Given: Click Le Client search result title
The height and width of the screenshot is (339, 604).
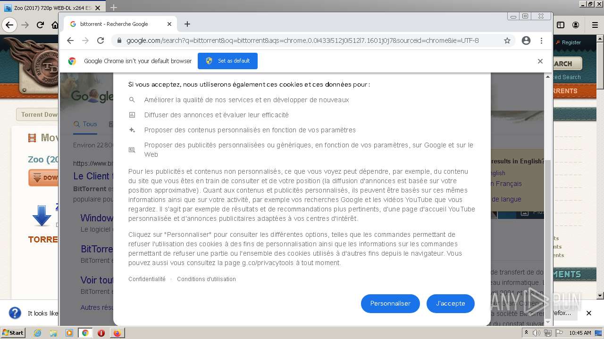Looking at the screenshot, I should (93, 176).
